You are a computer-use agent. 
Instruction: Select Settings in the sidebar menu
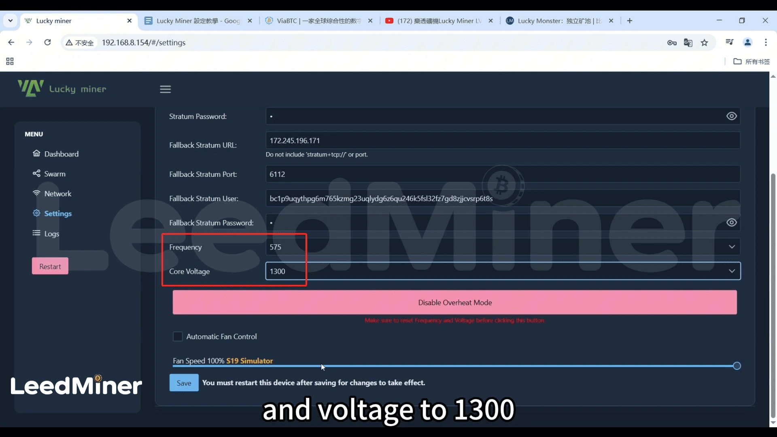point(52,213)
